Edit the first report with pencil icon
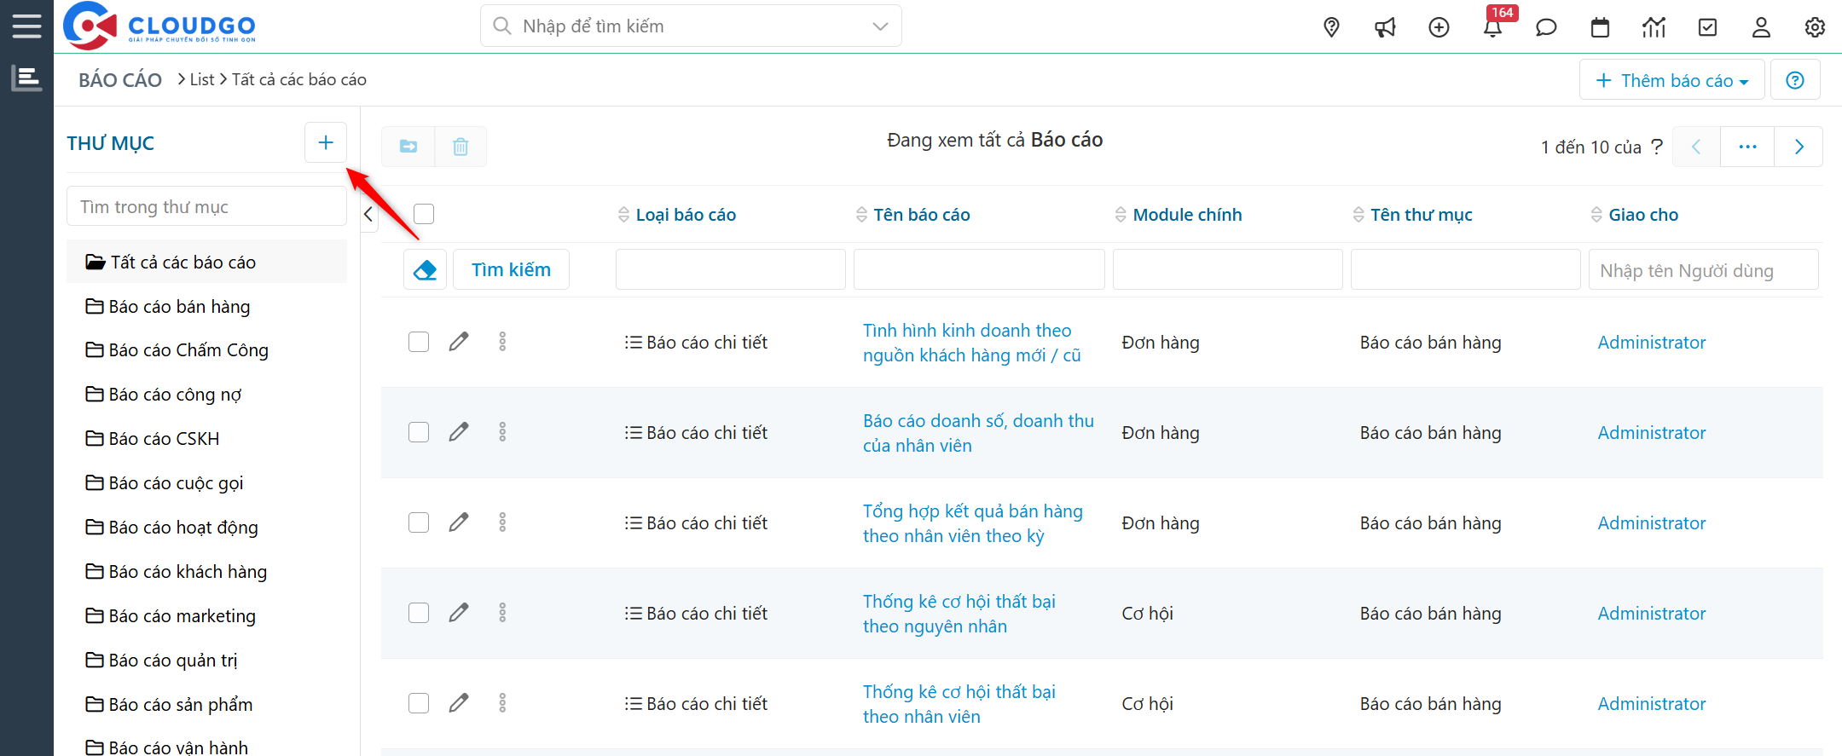Image resolution: width=1842 pixels, height=756 pixels. (x=459, y=342)
